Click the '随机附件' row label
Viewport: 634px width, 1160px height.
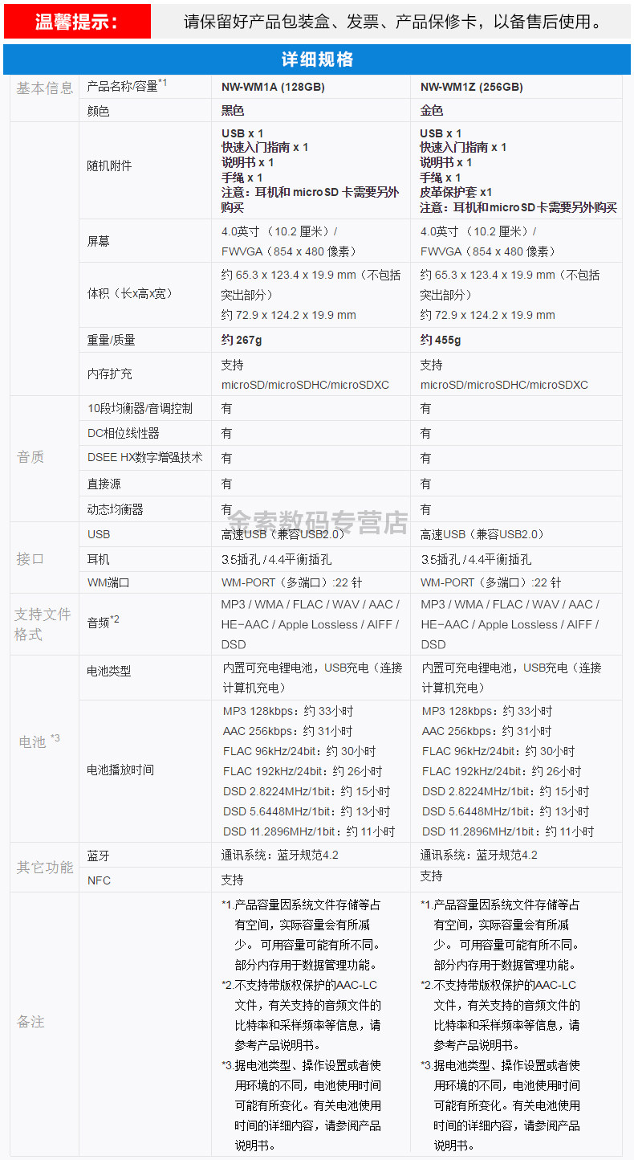tap(110, 166)
